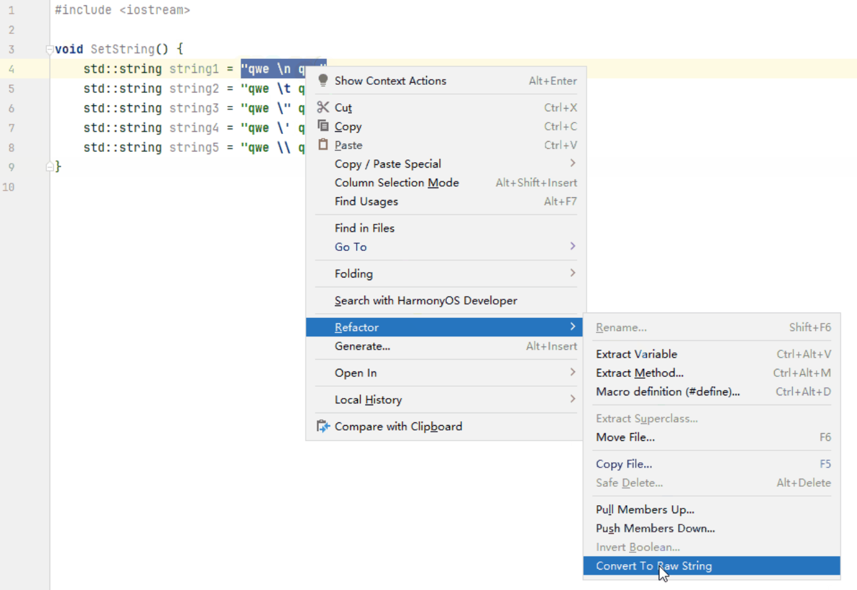Click the string1 variable name

(x=194, y=69)
